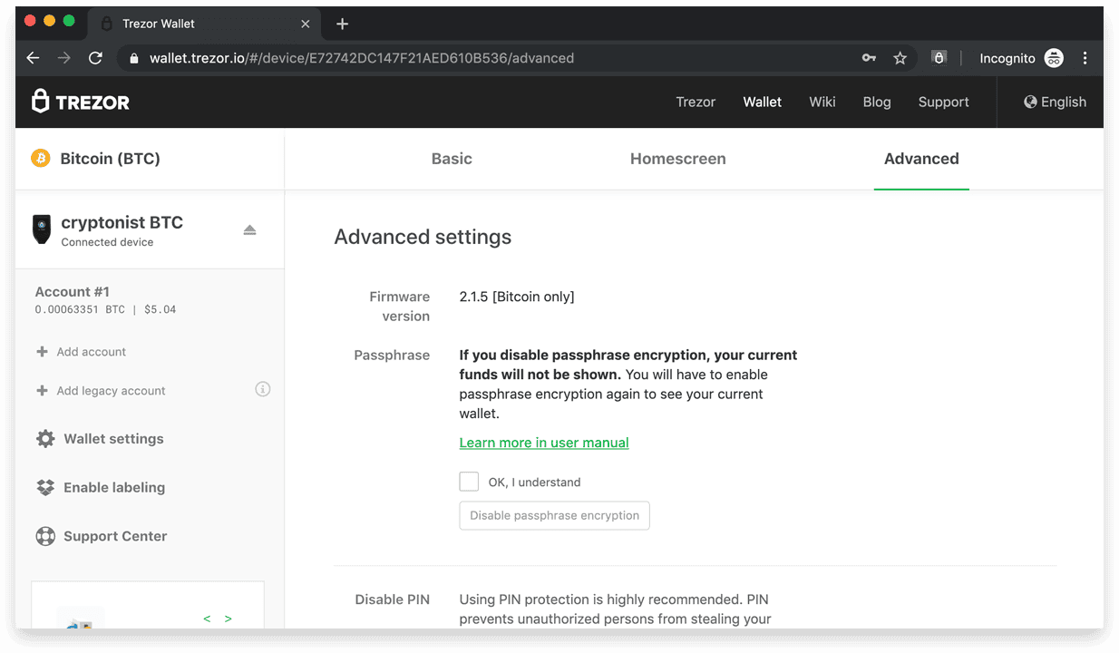Click the firmware version '2.1.5 [Bitcoin only]'

coord(517,297)
